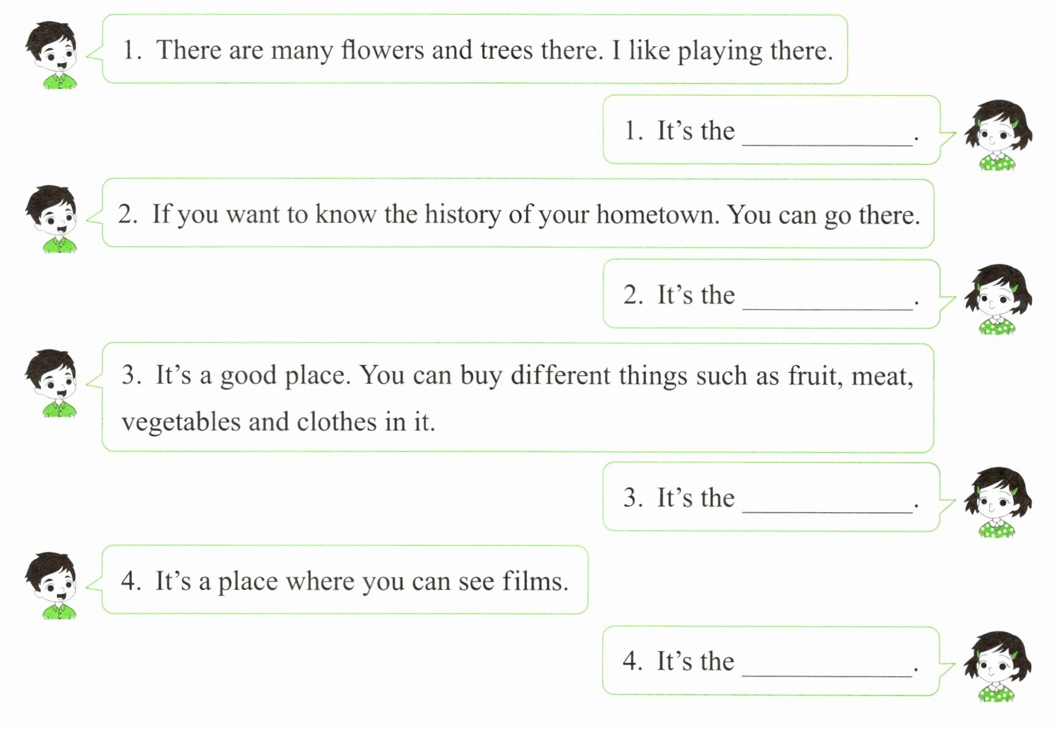
Task: Click the girl avatar beside answer 4
Action: tap(998, 666)
